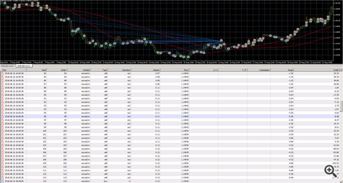Viewport: 343px width, 183px height.
Task: Click the S / L column header
Action: coord(204,70)
